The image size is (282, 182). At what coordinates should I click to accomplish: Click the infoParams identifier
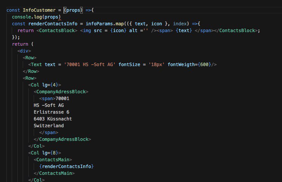99,24
